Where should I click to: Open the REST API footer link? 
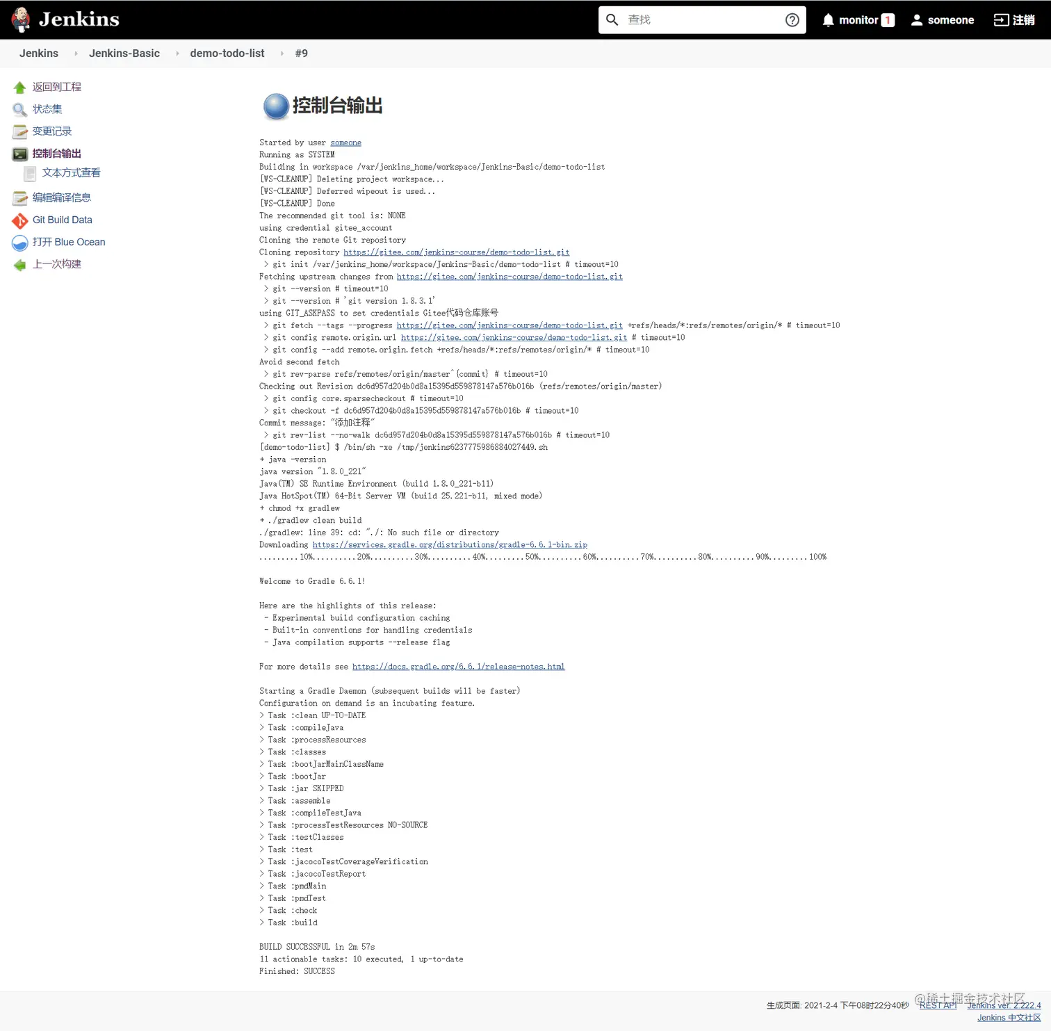coord(938,1005)
